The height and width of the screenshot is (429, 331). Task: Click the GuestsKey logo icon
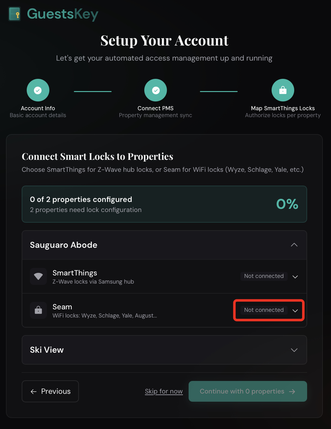(x=14, y=14)
